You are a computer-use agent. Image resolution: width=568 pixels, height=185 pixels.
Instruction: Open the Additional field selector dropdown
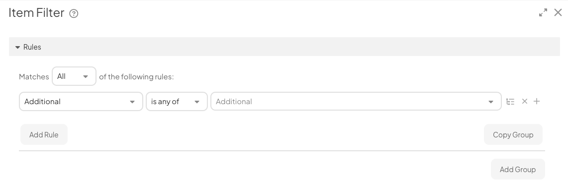click(81, 102)
